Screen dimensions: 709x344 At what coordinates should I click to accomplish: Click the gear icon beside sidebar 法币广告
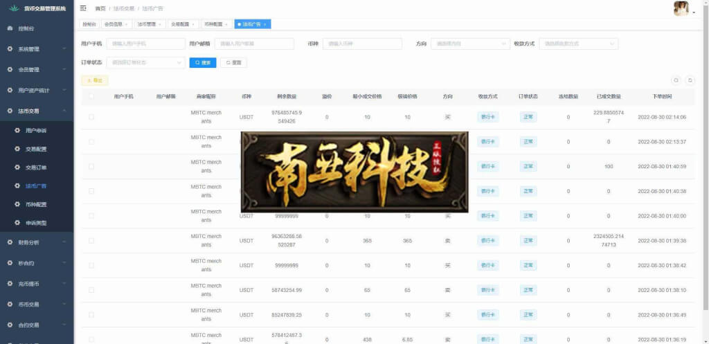coord(17,185)
